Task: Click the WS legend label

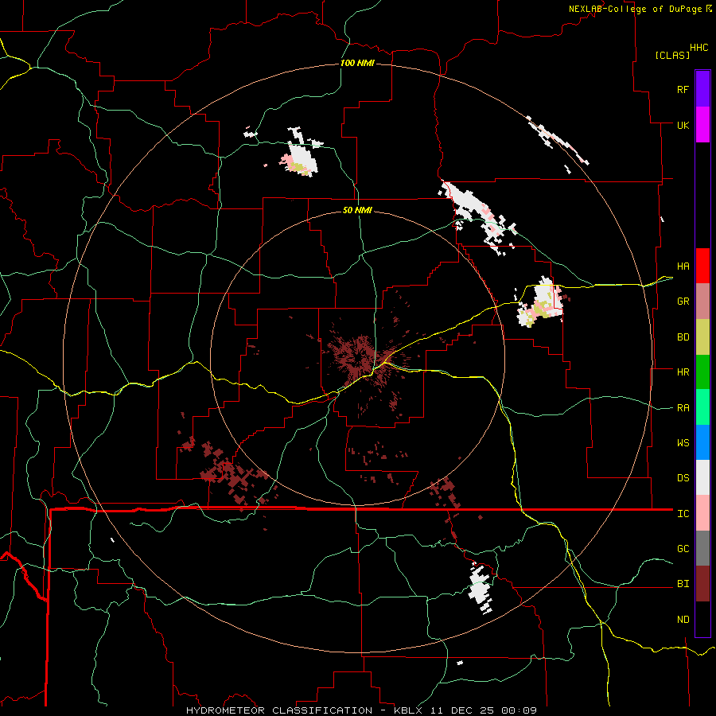Action: (683, 443)
